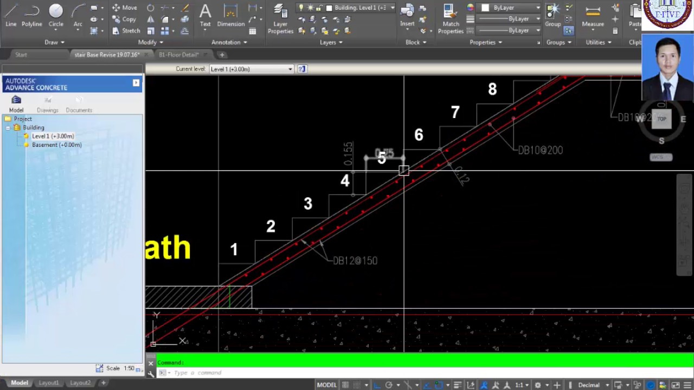The width and height of the screenshot is (694, 390).
Task: Collapse the Building tree node
Action: click(x=8, y=128)
